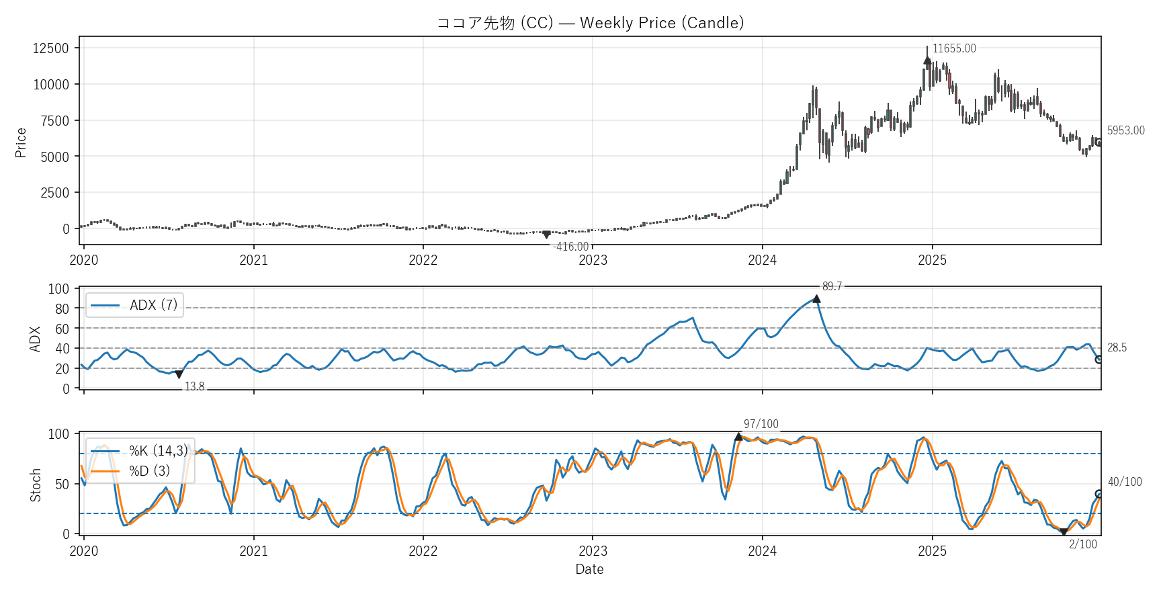The image size is (1161, 590).
Task: Click the 40/100 Stochastic value label
Action: pos(1124,482)
